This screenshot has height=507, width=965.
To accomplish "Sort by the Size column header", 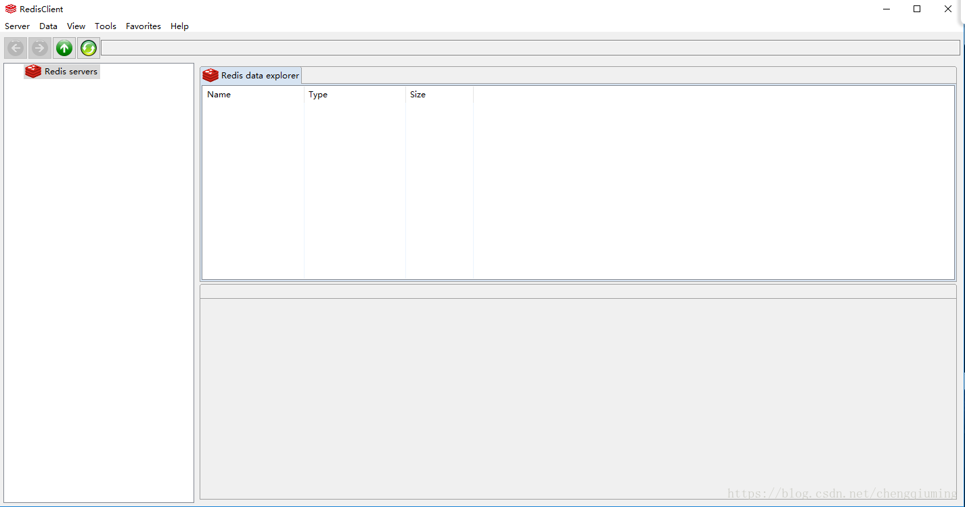I will [x=439, y=95].
